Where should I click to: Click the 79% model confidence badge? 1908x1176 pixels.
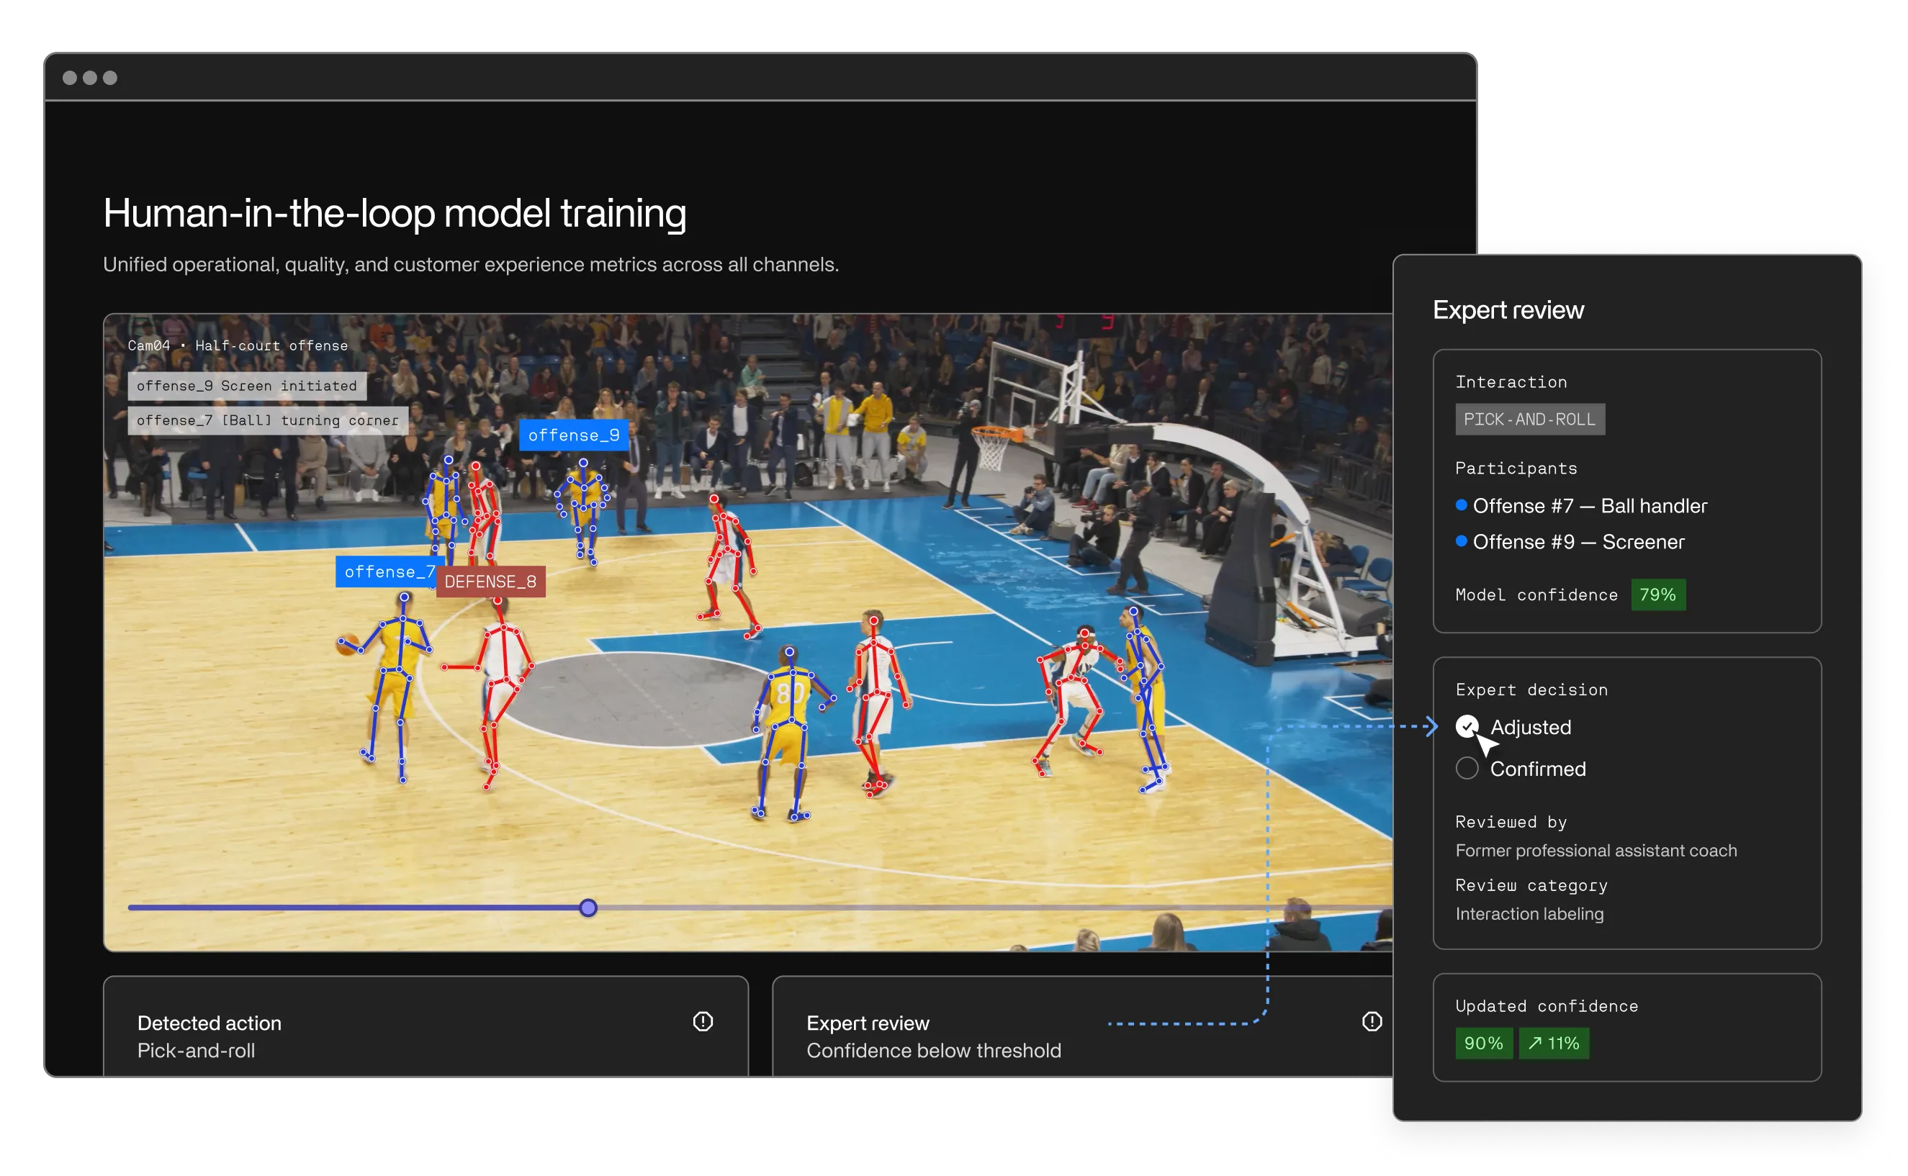pyautogui.click(x=1658, y=595)
